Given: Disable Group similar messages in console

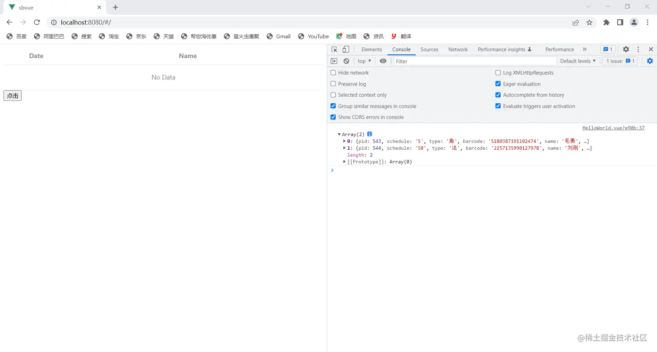Looking at the screenshot, I should [333, 106].
